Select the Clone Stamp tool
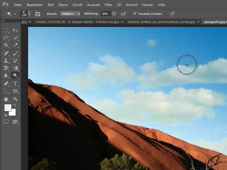Image resolution: width=227 pixels, height=170 pixels. (6, 61)
